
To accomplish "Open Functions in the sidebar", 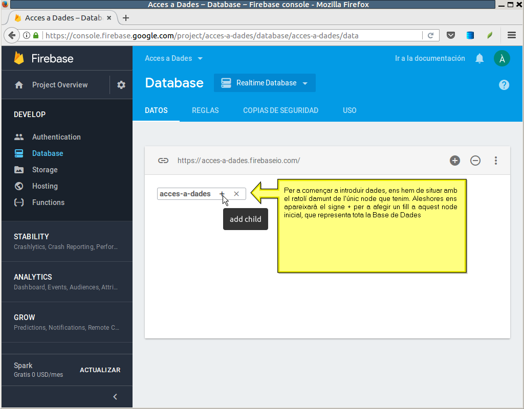I will 48,202.
